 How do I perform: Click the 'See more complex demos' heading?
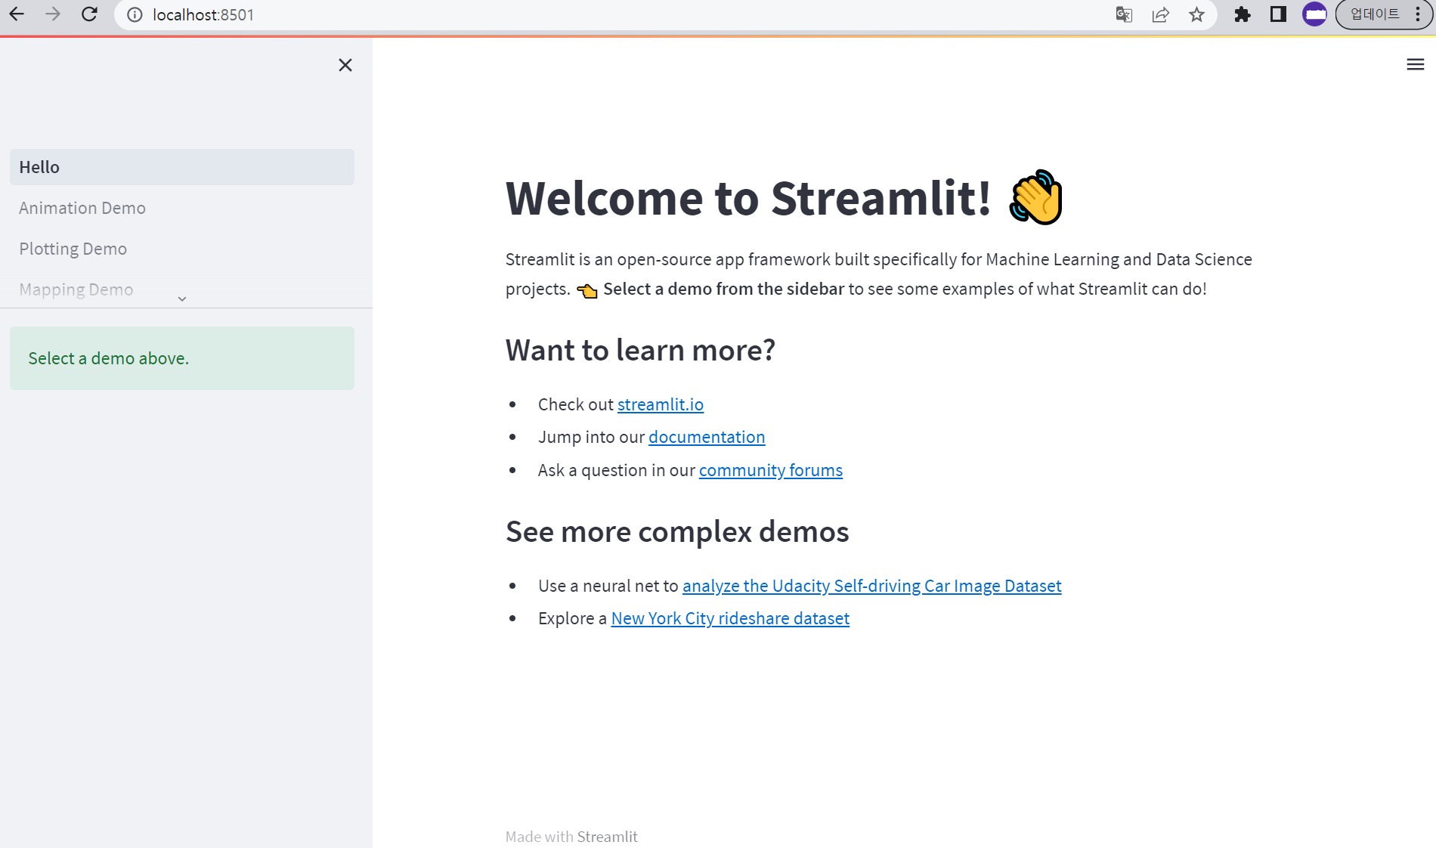[x=677, y=531]
